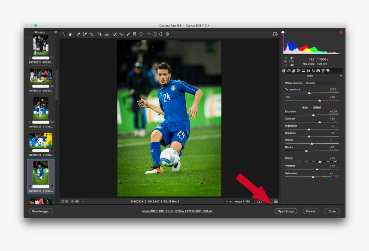369x251 pixels.
Task: Select the Graduated Filter tool
Action: (x=134, y=34)
